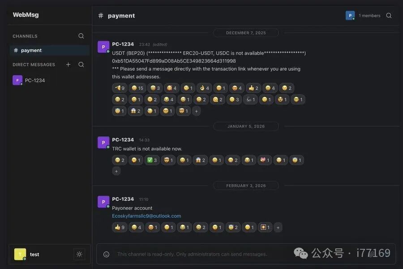Open the test user profile avatar
The image size is (403, 269).
point(20,254)
